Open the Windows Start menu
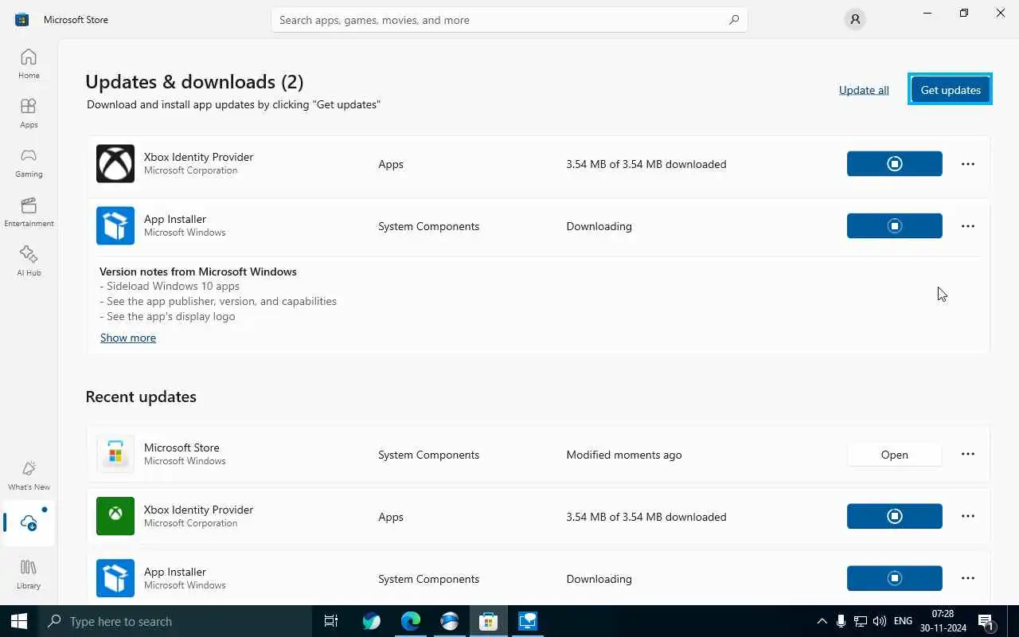 (19, 621)
